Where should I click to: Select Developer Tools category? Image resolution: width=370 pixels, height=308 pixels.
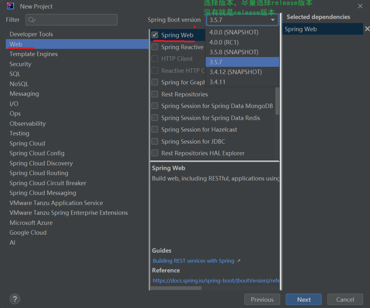(77, 34)
